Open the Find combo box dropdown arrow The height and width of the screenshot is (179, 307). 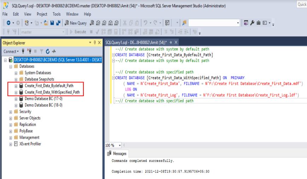pyautogui.click(x=238, y=23)
